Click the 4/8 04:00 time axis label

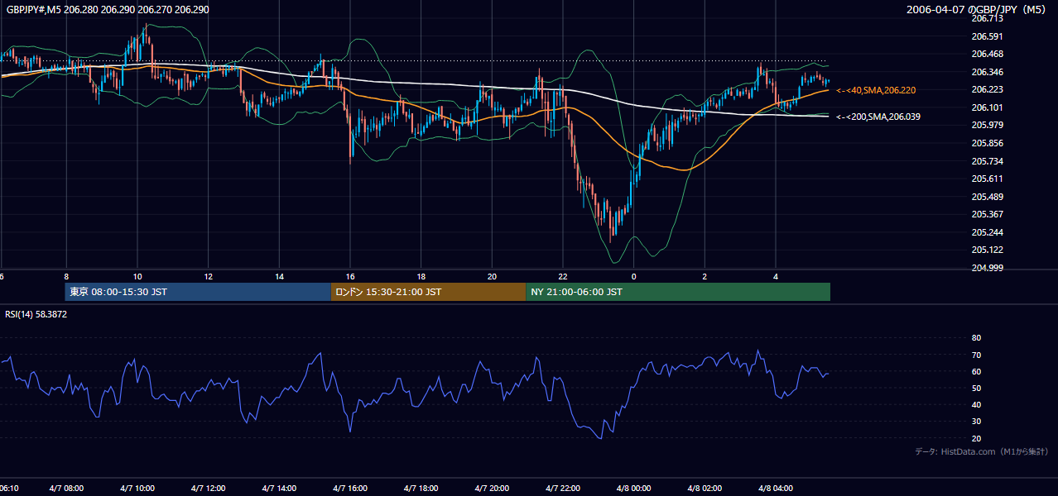coord(777,489)
